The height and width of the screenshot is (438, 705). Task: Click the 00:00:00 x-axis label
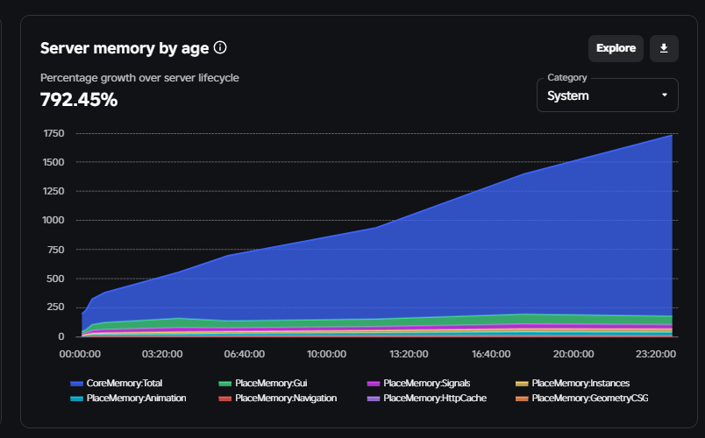point(80,354)
